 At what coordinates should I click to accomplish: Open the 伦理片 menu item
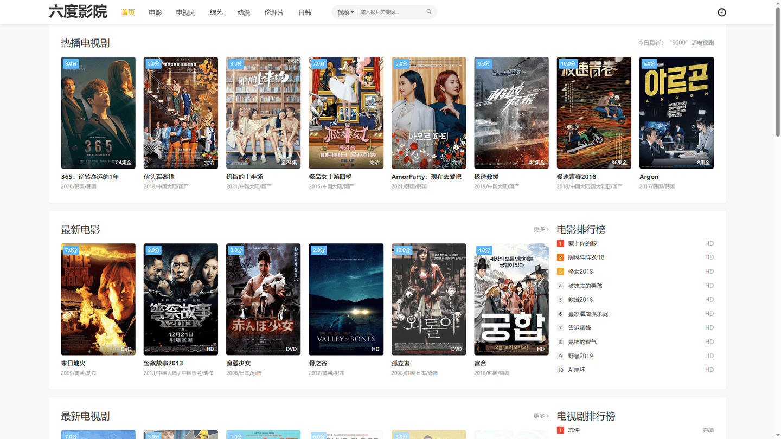coord(274,12)
